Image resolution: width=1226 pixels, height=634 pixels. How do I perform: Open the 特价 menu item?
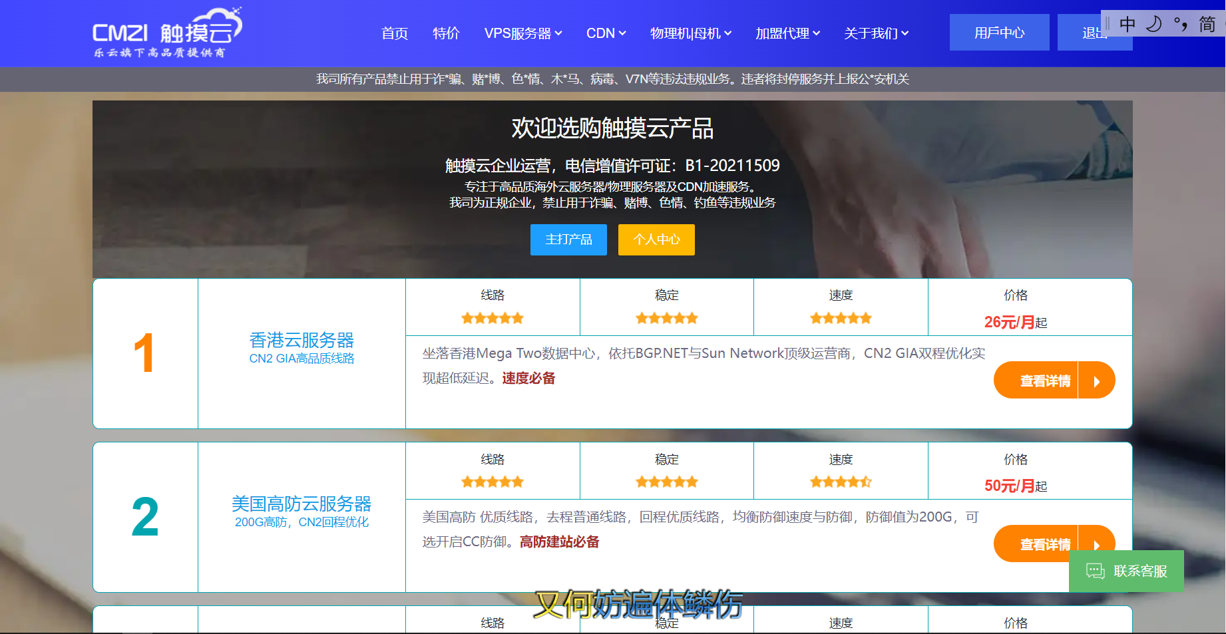[x=446, y=33]
